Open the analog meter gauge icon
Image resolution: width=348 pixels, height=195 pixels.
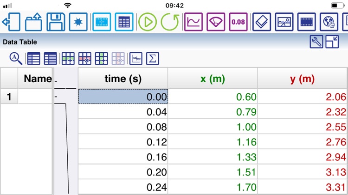click(x=216, y=22)
